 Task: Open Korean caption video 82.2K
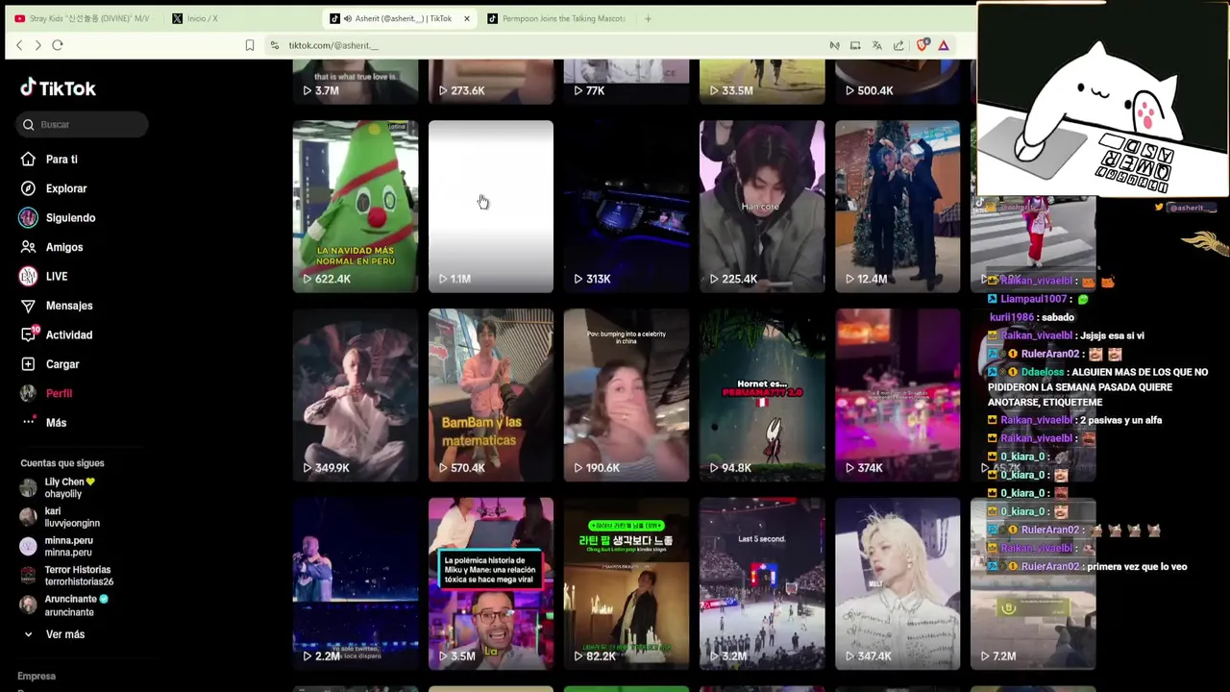click(x=627, y=583)
